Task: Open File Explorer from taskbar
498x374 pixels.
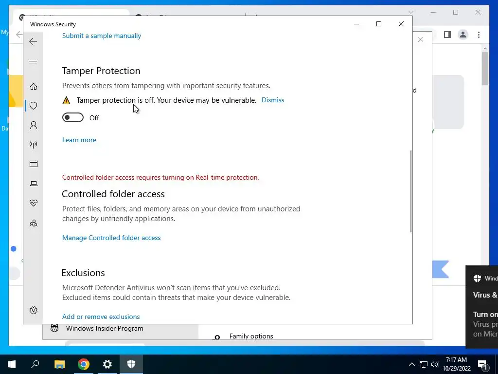Action: coord(59,364)
